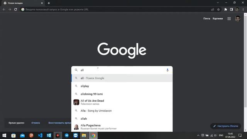The width and height of the screenshot is (247, 139).
Task: Select the 'allplay' suggestion
Action: tap(122, 86)
